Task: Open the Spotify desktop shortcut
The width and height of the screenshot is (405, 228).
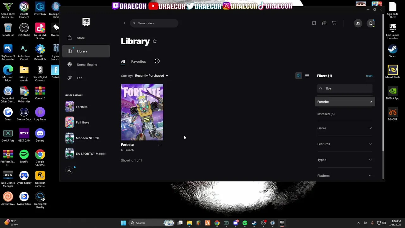Action: 24,156
